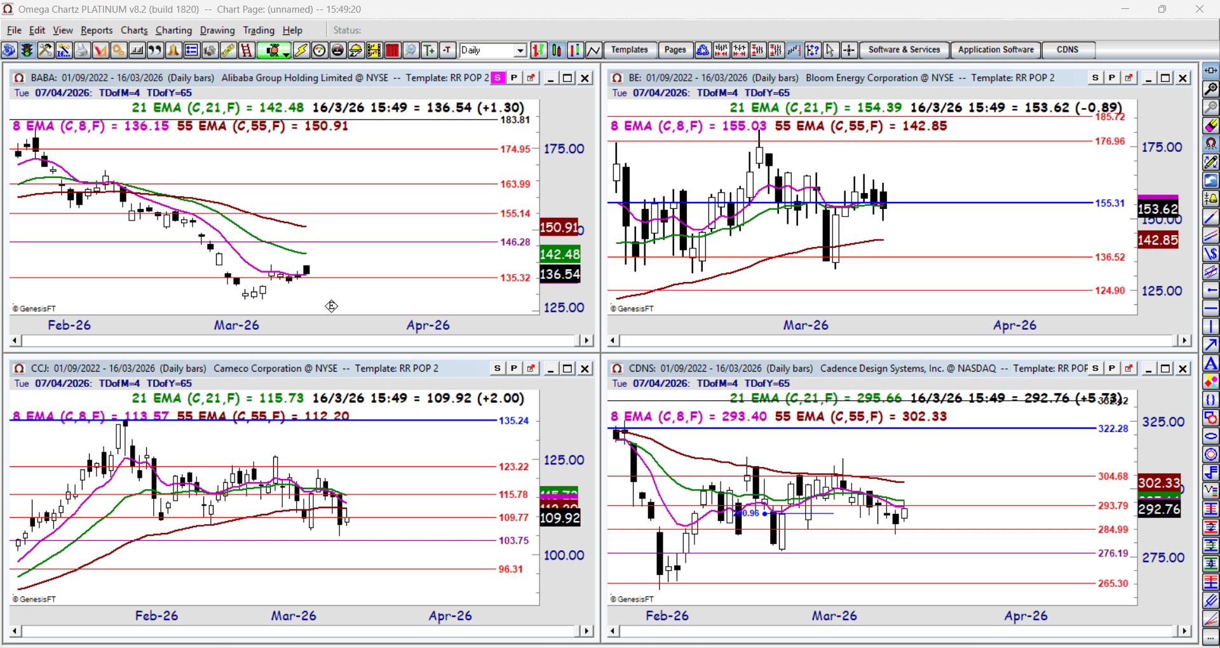Click left scroll arrow on BE chart
Screen dimensions: 1220x648
point(613,341)
